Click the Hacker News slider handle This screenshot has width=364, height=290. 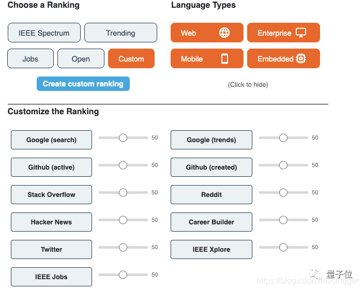tap(123, 220)
